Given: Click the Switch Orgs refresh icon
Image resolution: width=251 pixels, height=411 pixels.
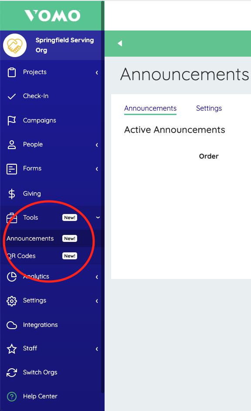Looking at the screenshot, I should [11, 373].
